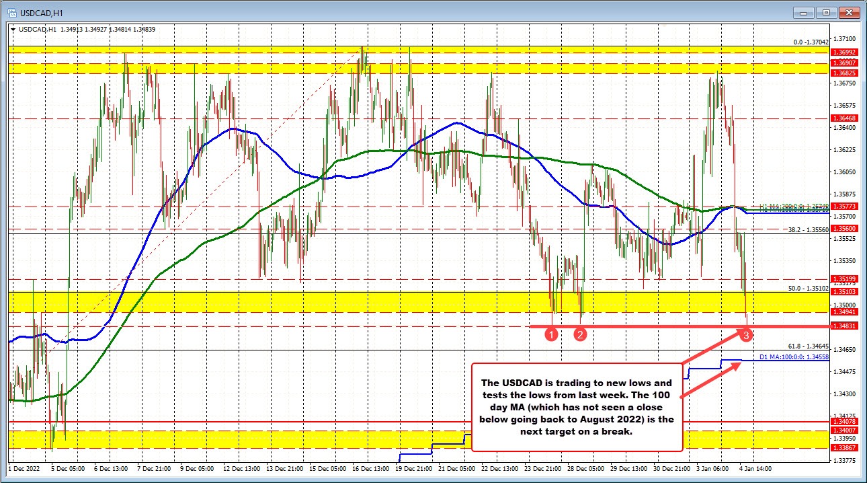The height and width of the screenshot is (483, 867).
Task: Select the 1.34078 red price label
Action: pos(843,421)
